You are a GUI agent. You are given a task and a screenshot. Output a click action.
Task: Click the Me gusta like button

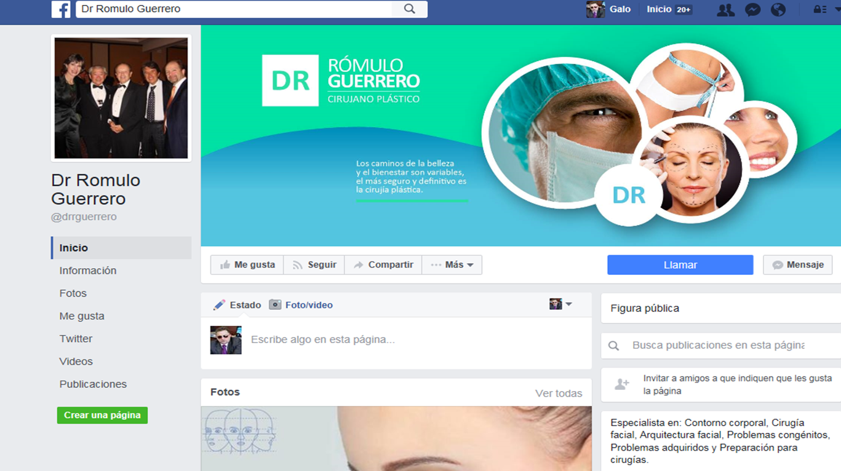tap(247, 265)
